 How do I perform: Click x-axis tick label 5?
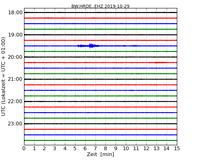click(x=75, y=148)
